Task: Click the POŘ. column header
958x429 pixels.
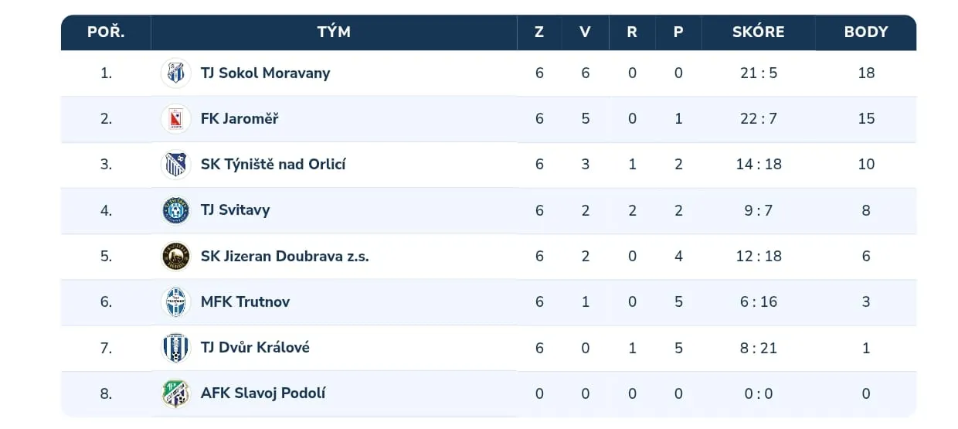Action: coord(106,32)
